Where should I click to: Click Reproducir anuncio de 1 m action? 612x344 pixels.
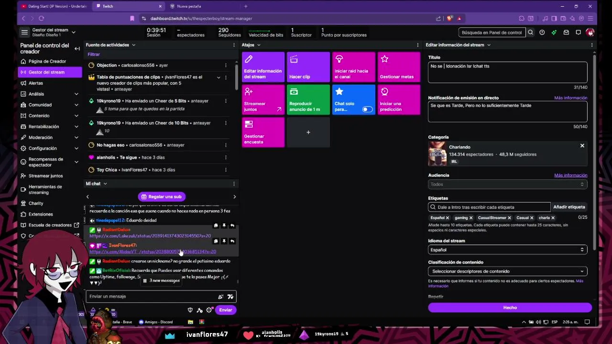[x=308, y=99]
